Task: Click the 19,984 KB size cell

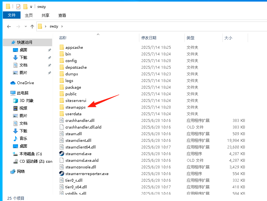Action: coord(236,141)
